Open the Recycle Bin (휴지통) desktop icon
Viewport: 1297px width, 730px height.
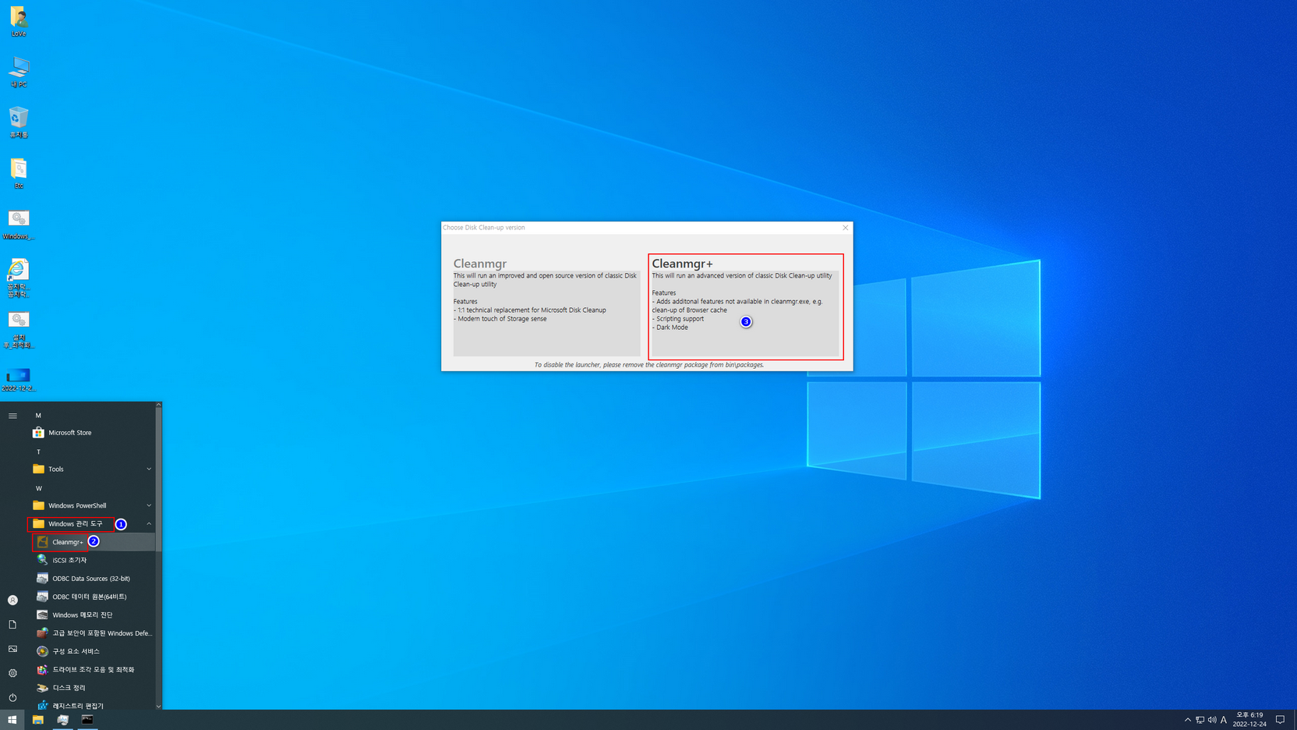coord(19,122)
